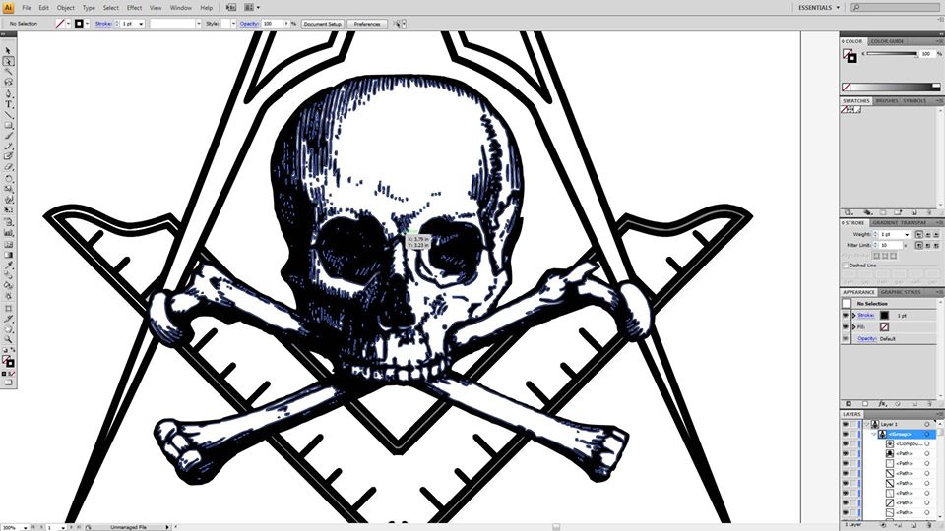This screenshot has height=531, width=945.
Task: Select the Type tool
Action: [9, 104]
